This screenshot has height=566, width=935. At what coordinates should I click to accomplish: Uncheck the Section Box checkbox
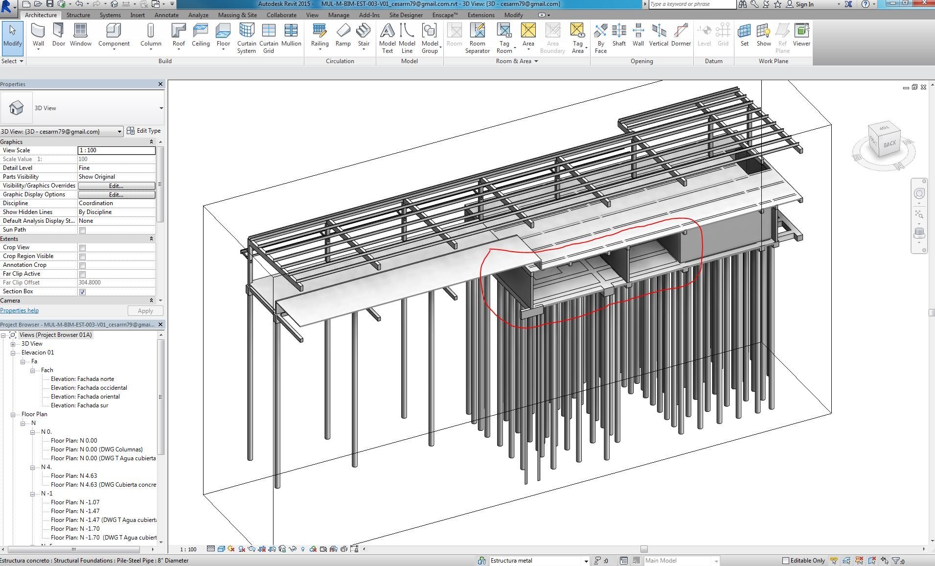82,292
